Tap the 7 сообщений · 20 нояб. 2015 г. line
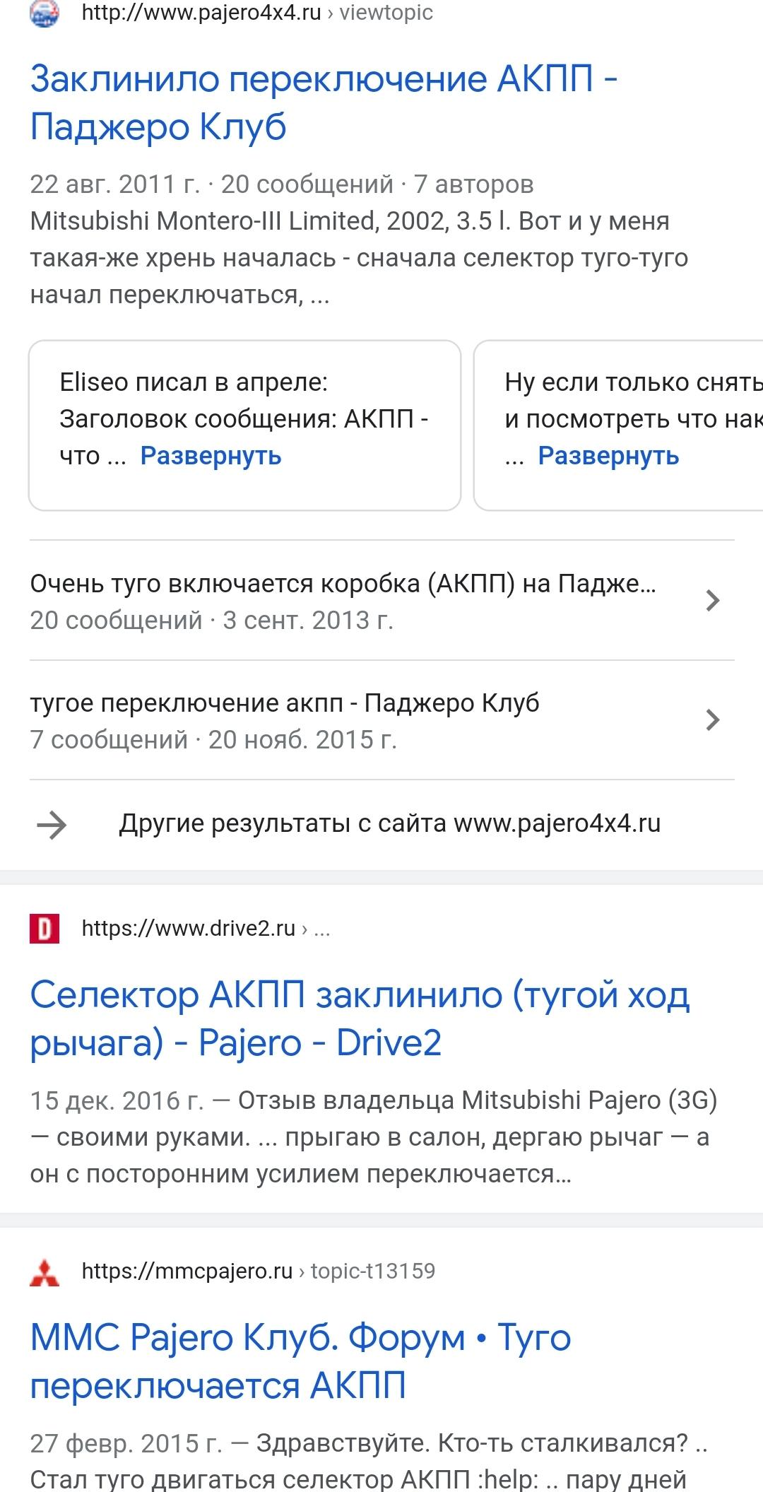This screenshot has height=1492, width=763. pyautogui.click(x=213, y=740)
